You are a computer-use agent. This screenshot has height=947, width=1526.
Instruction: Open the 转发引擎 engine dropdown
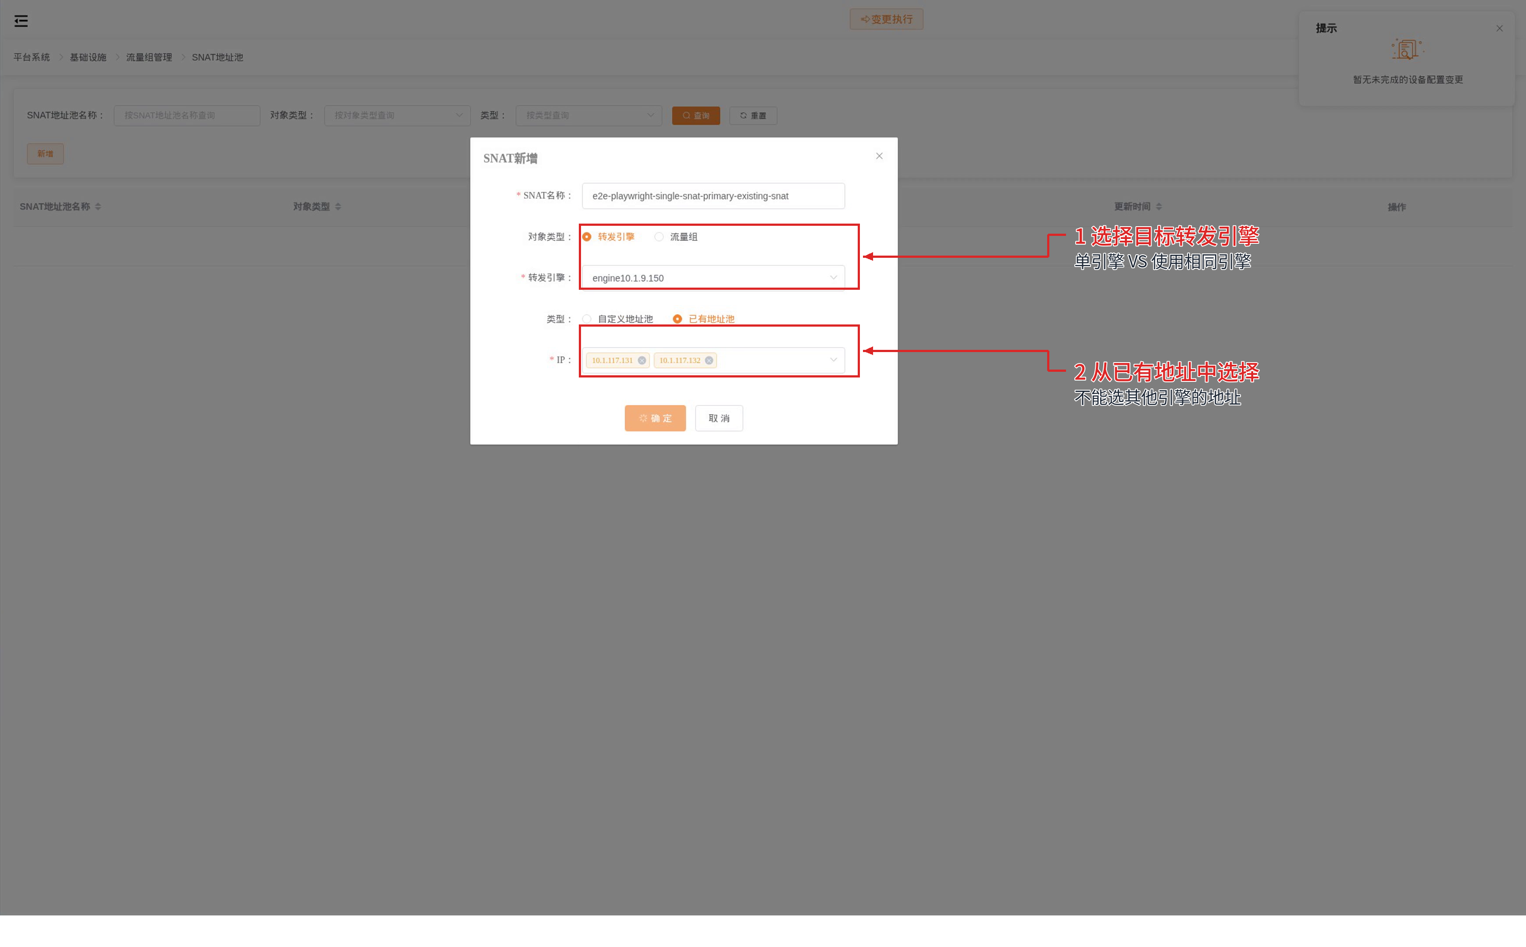point(713,278)
